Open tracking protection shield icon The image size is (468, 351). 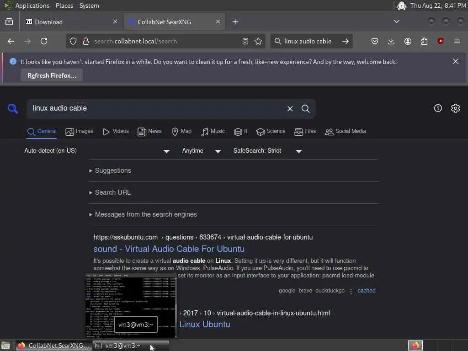(x=73, y=41)
